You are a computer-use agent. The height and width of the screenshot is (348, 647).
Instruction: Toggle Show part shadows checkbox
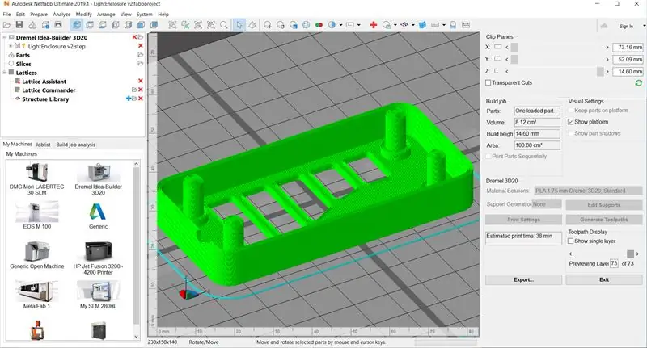point(571,133)
